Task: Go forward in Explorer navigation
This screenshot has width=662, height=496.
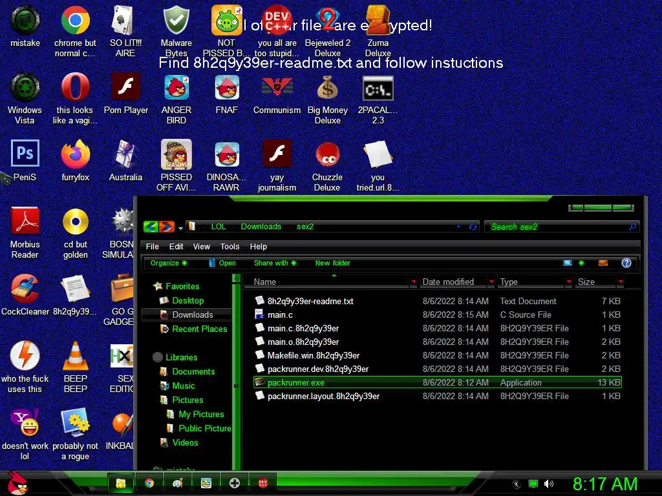Action: pos(166,227)
